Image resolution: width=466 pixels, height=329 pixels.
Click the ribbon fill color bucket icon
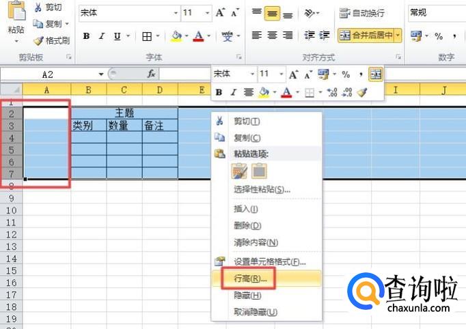pos(176,36)
